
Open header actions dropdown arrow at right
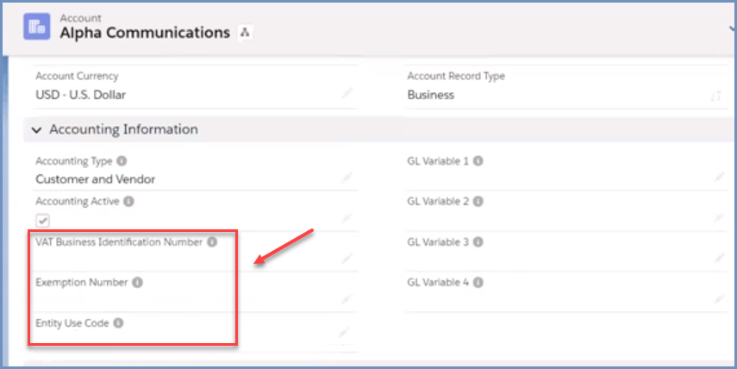(x=733, y=28)
